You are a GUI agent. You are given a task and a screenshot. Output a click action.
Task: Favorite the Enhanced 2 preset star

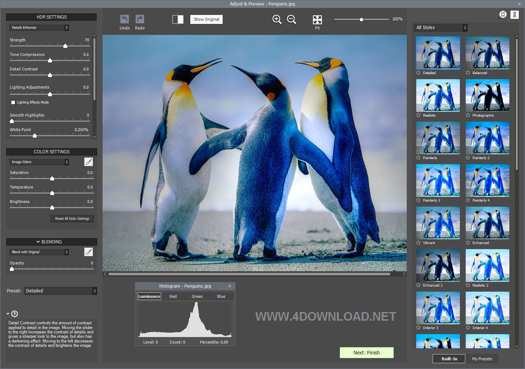coord(419,285)
